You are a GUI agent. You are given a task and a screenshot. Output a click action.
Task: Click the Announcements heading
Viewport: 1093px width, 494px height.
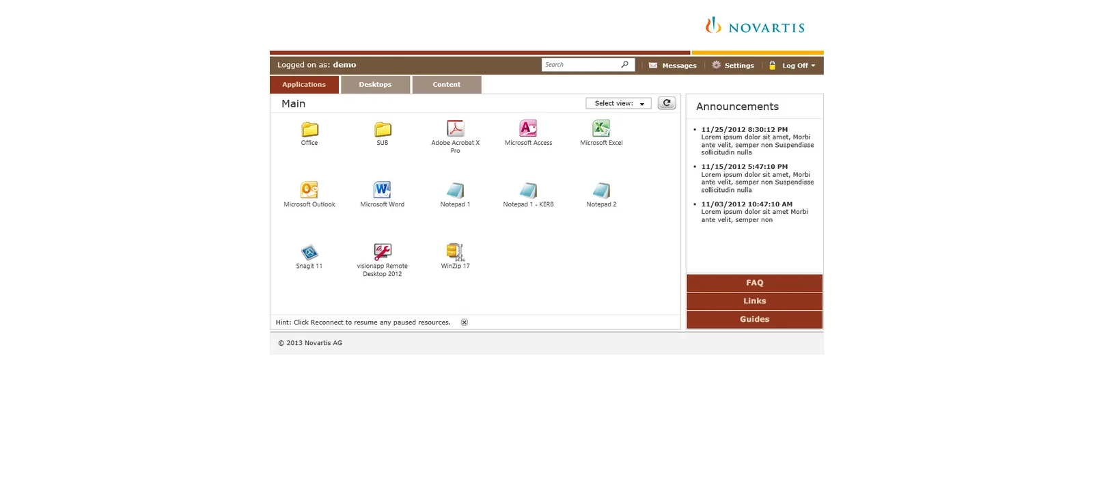[x=737, y=107]
